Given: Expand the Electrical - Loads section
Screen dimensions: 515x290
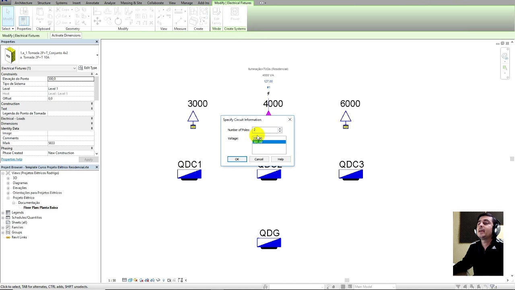Looking at the screenshot, I should (x=92, y=119).
